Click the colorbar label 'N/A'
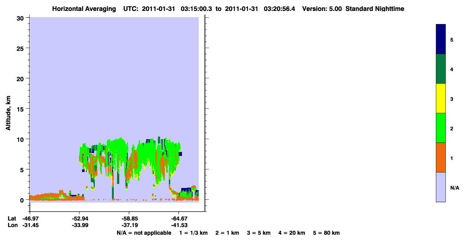 click(x=455, y=188)
